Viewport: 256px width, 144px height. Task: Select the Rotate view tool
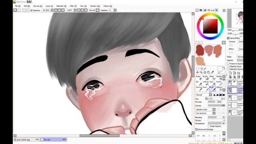click(205, 72)
